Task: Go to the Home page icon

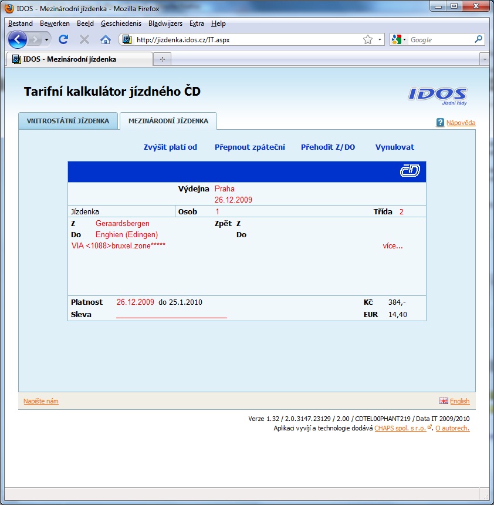Action: click(106, 39)
